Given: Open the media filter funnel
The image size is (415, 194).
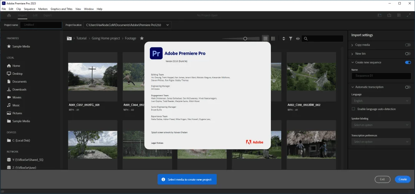Looking at the screenshot, I should [x=290, y=39].
